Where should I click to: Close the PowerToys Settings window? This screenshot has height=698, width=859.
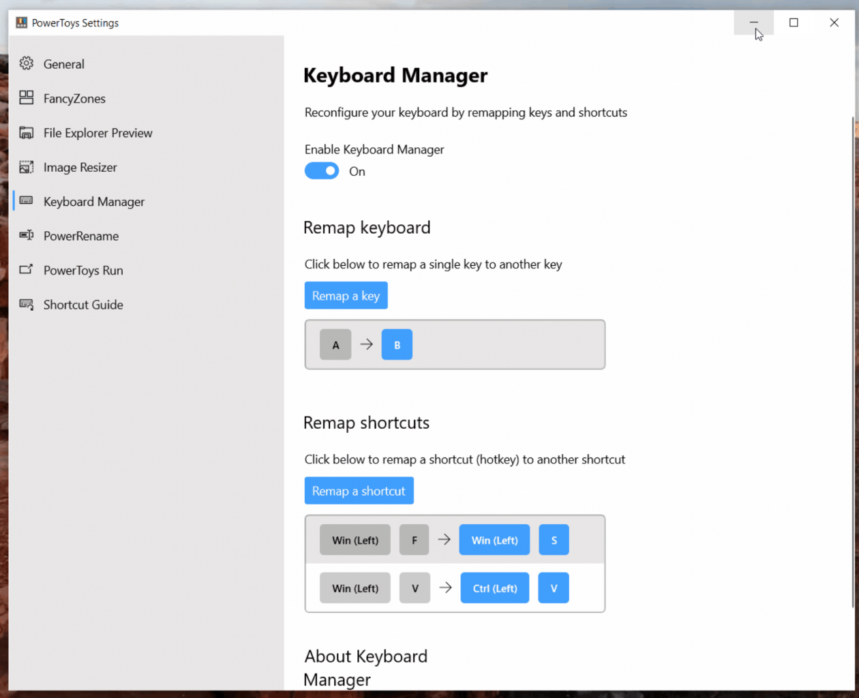coord(834,22)
